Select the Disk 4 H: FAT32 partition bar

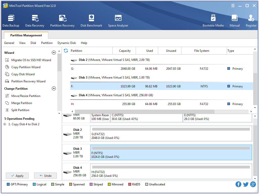pos(171,171)
